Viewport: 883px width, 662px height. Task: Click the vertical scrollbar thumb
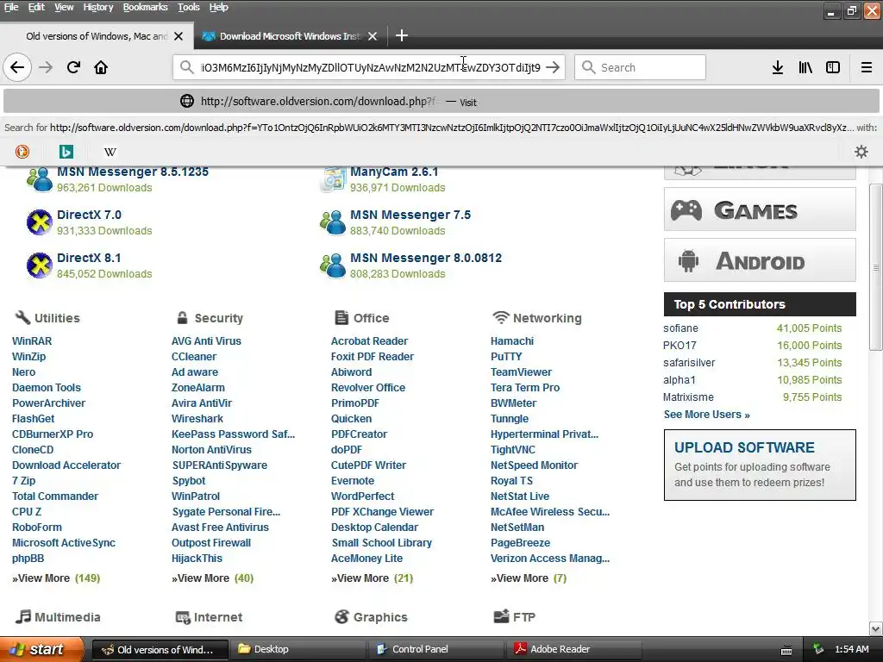(x=876, y=267)
